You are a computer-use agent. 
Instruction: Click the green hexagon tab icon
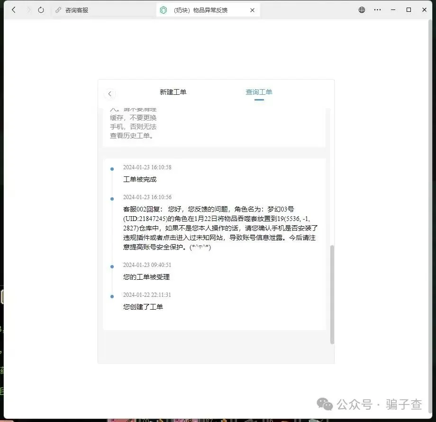[x=163, y=10]
